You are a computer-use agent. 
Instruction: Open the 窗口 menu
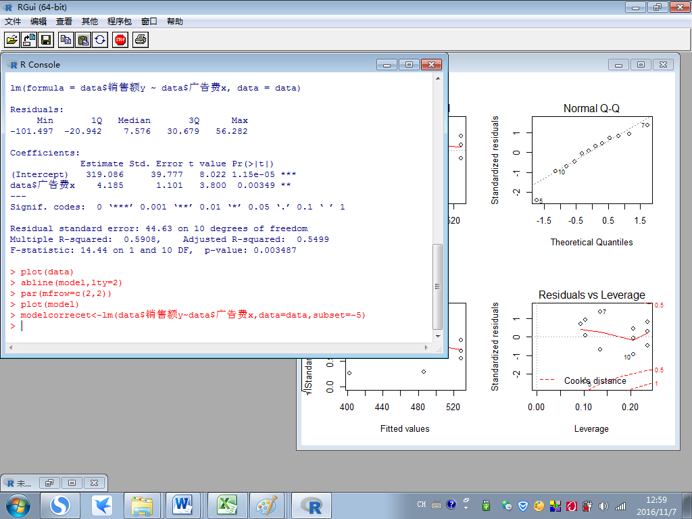[x=149, y=21]
